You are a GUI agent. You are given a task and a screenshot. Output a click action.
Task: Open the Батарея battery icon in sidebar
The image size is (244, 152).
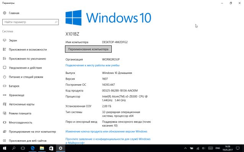coord(5,86)
